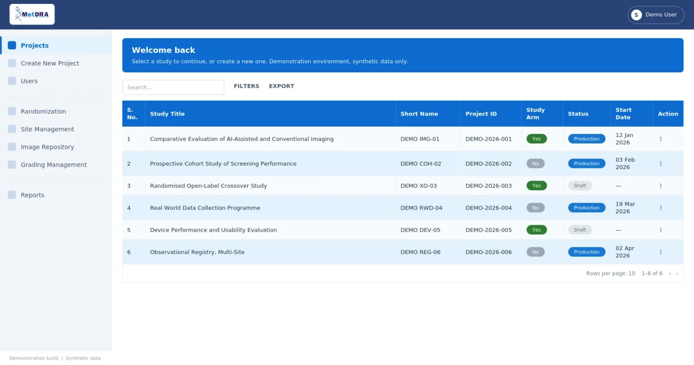Click the Yes badge for DEMO IMG-01

(x=536, y=139)
